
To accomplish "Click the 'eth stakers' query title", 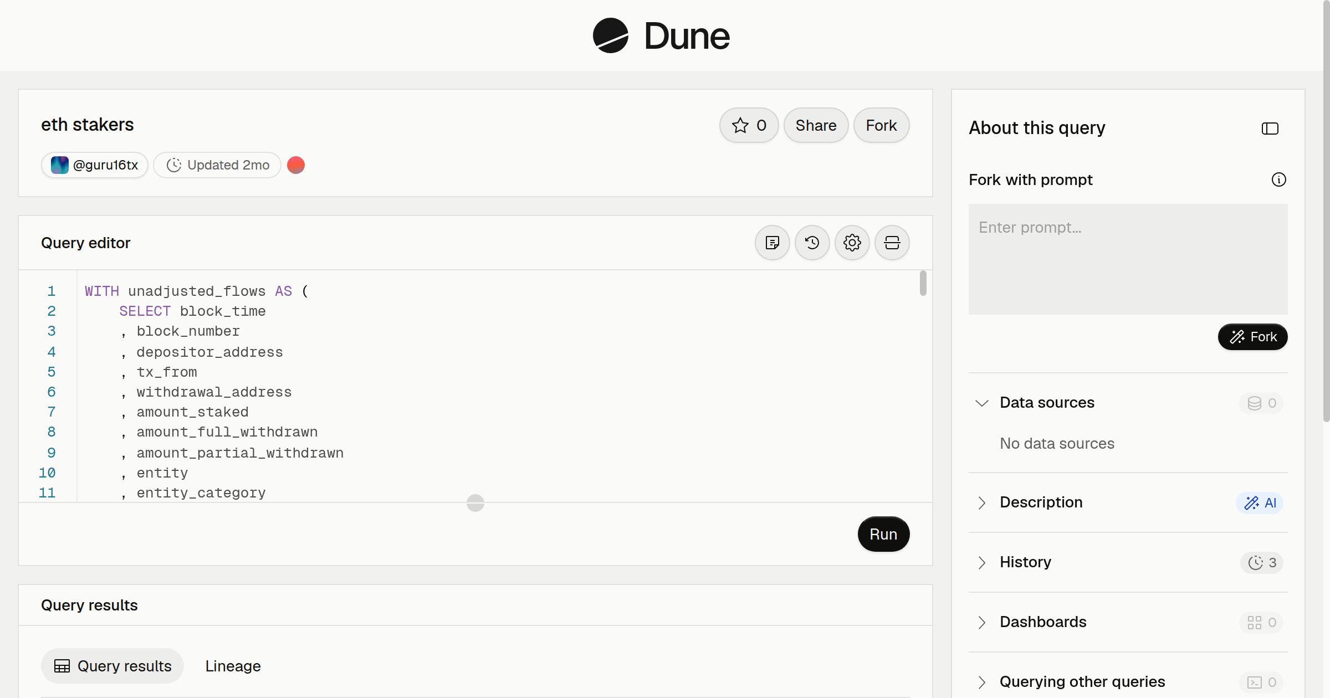I will 88,125.
